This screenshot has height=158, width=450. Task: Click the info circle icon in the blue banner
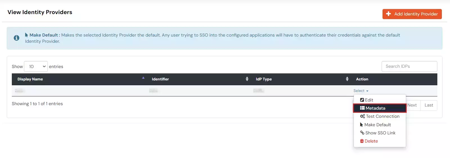tap(17, 38)
